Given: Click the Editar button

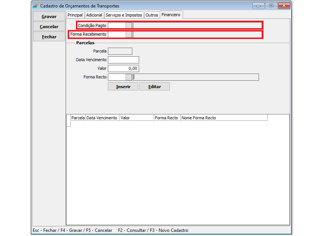Looking at the screenshot, I should [x=154, y=87].
